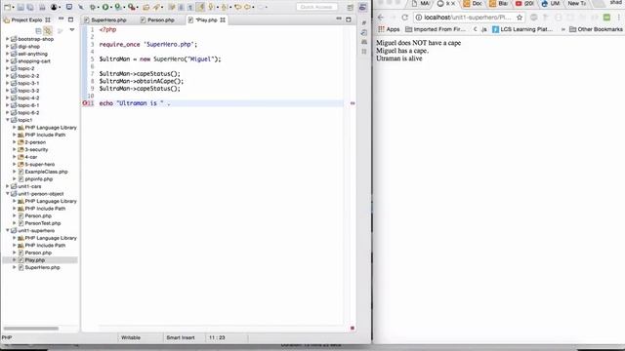Switch to the Person.php editor tab

[x=157, y=19]
